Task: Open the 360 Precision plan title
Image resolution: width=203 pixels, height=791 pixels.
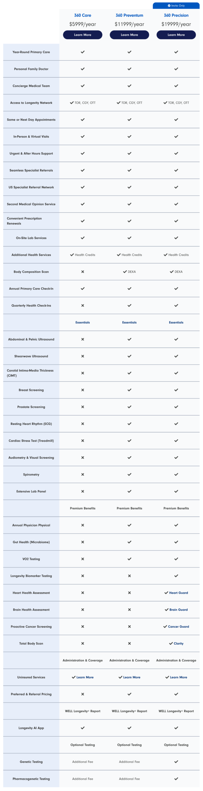Action: tap(176, 15)
